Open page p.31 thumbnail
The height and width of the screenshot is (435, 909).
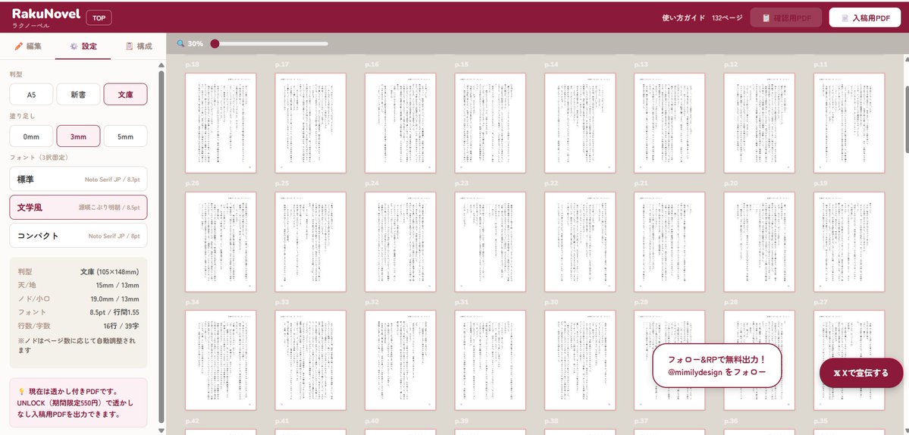click(x=490, y=360)
